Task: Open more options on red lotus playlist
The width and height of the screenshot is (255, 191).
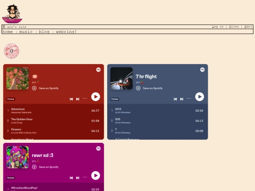Action: point(85,99)
